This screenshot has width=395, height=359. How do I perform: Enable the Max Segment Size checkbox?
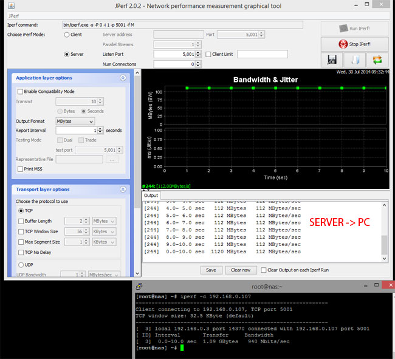point(21,242)
